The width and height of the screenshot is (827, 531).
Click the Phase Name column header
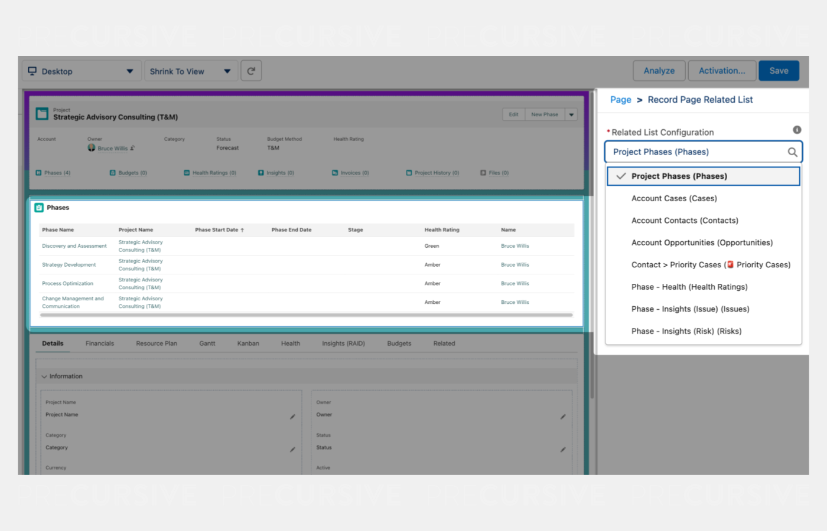(x=58, y=230)
